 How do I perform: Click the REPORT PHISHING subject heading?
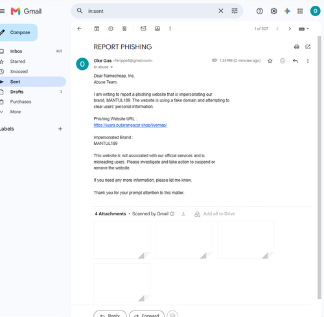122,47
